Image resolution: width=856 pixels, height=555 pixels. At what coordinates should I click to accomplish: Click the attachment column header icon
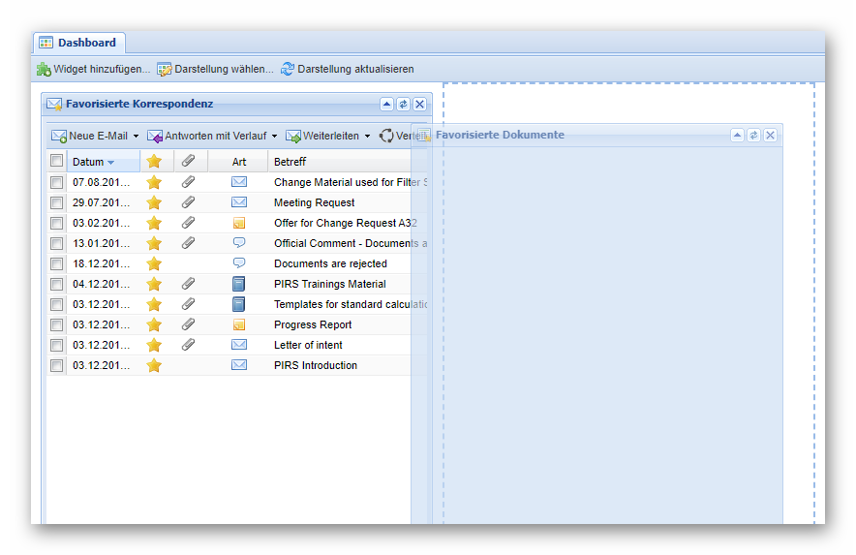click(189, 161)
